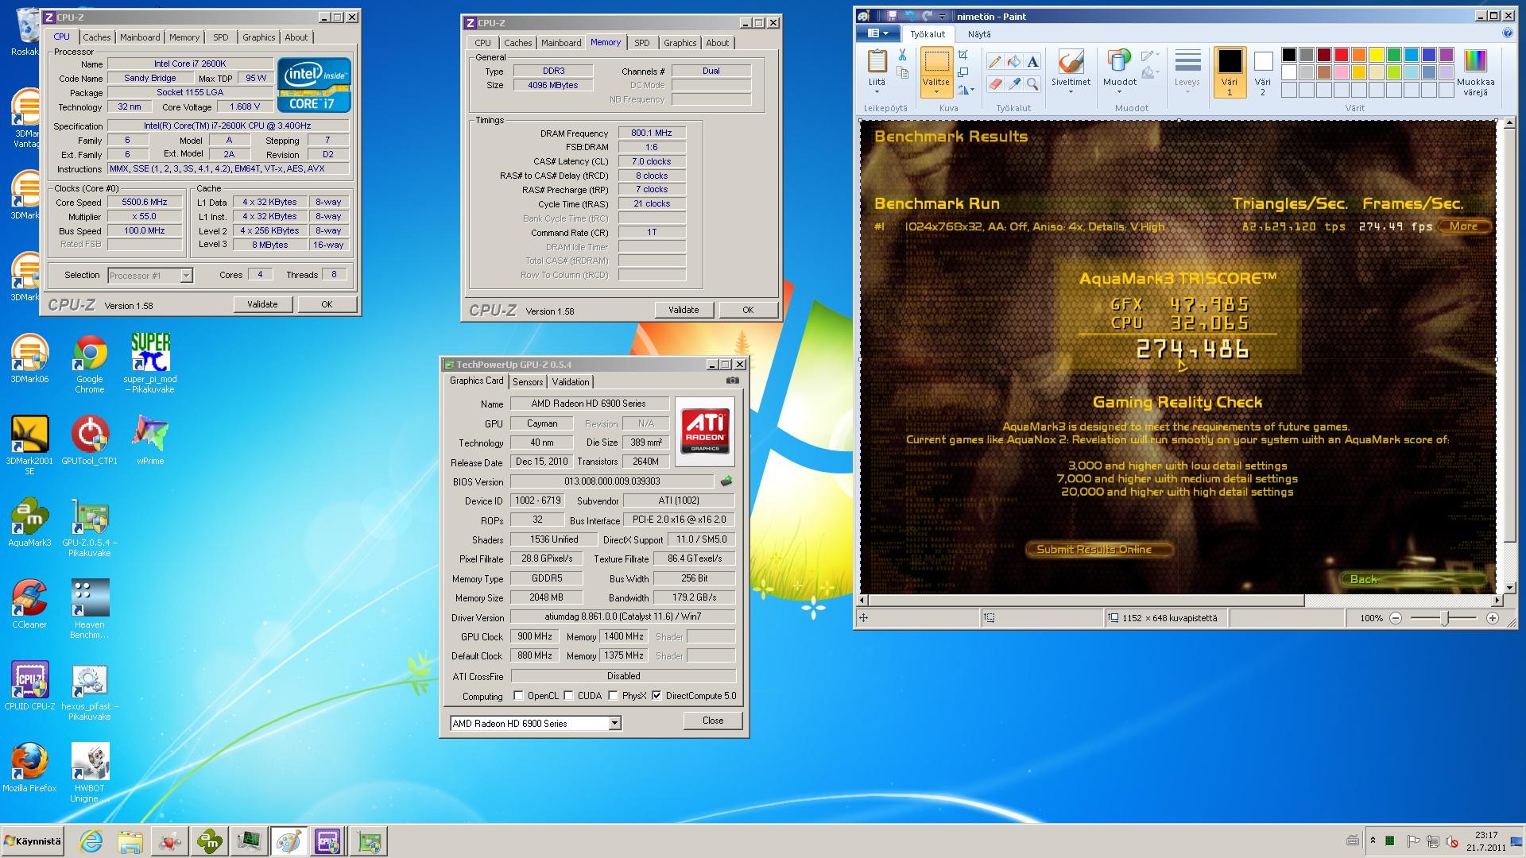Click the Käynnistä start button
This screenshot has width=1526, height=858.
pos(33,841)
